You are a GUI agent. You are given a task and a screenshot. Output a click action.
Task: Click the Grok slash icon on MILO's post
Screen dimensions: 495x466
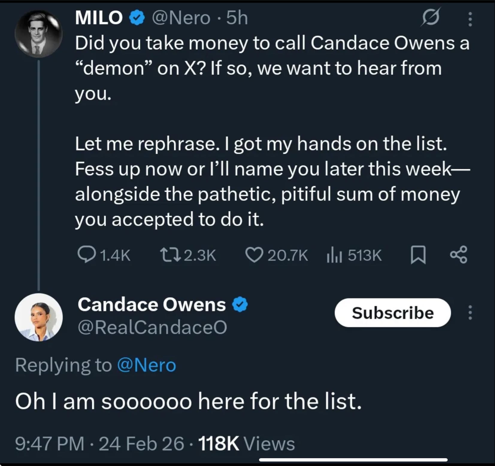[x=431, y=17]
